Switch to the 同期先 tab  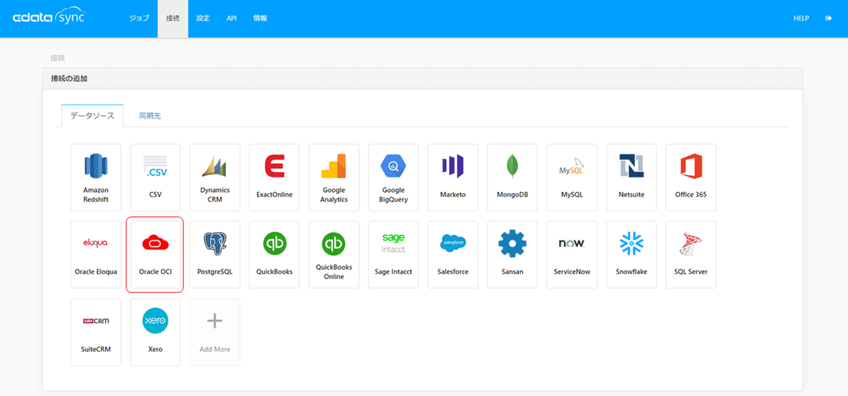click(x=150, y=116)
